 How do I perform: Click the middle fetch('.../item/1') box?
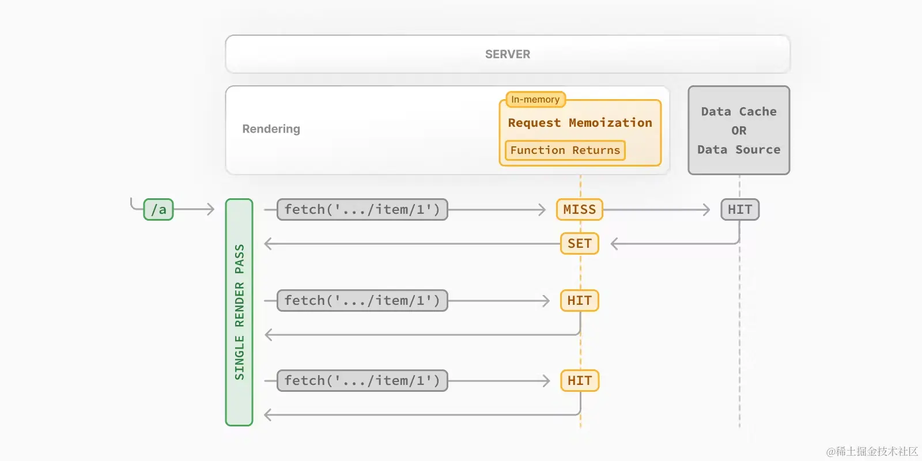[362, 301]
